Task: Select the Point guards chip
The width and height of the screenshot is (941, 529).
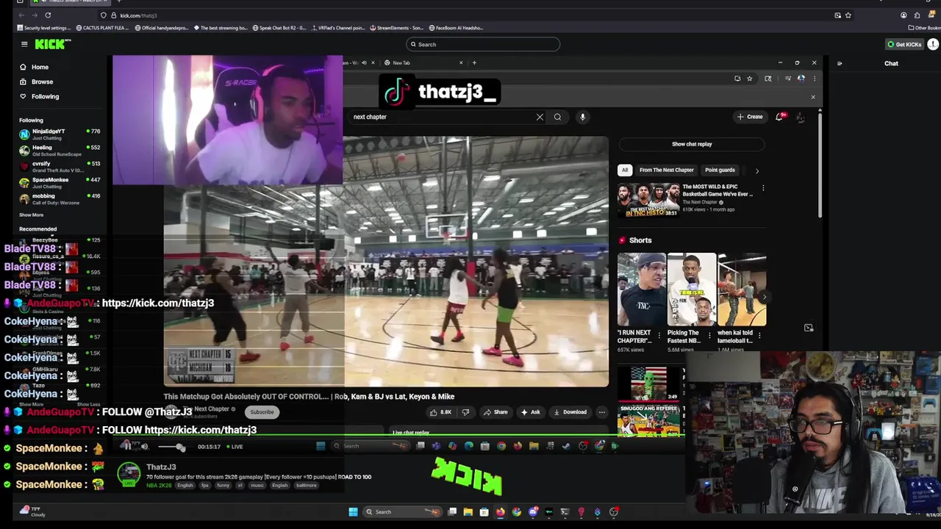Action: click(720, 170)
